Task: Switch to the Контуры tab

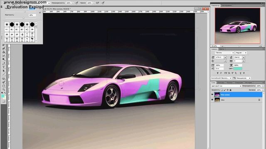Action: 221,83
